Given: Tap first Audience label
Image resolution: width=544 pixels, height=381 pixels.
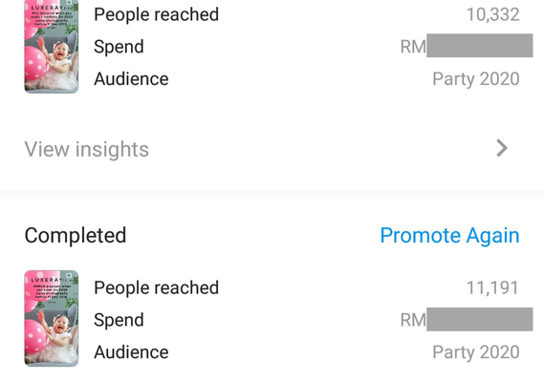Looking at the screenshot, I should 131,79.
